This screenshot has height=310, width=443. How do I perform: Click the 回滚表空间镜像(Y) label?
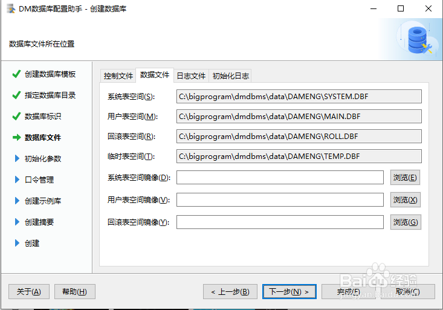tap(138, 222)
